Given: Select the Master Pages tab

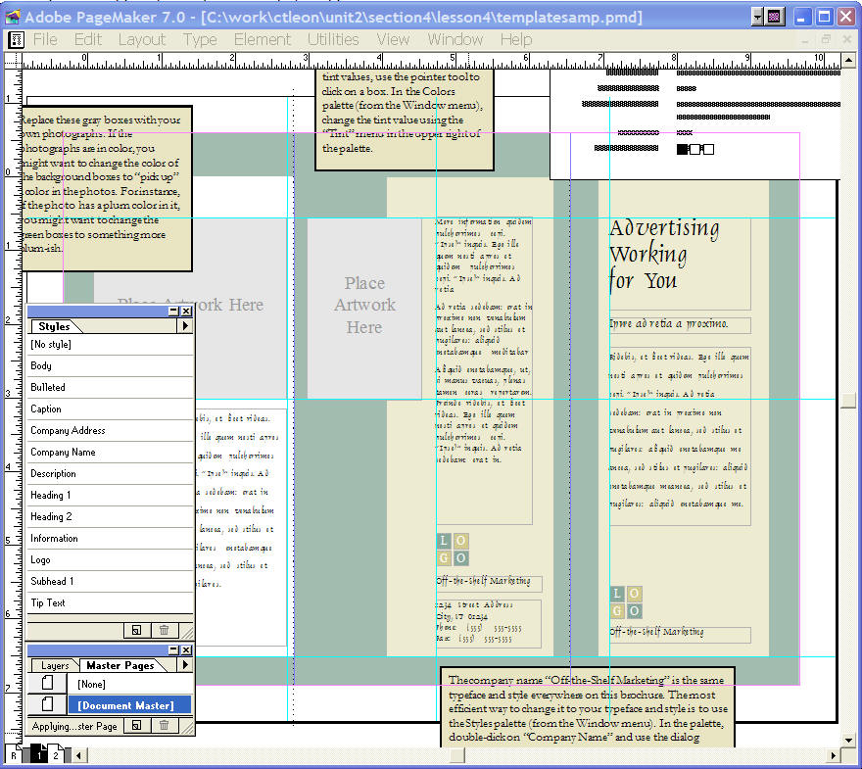Looking at the screenshot, I should click(120, 666).
